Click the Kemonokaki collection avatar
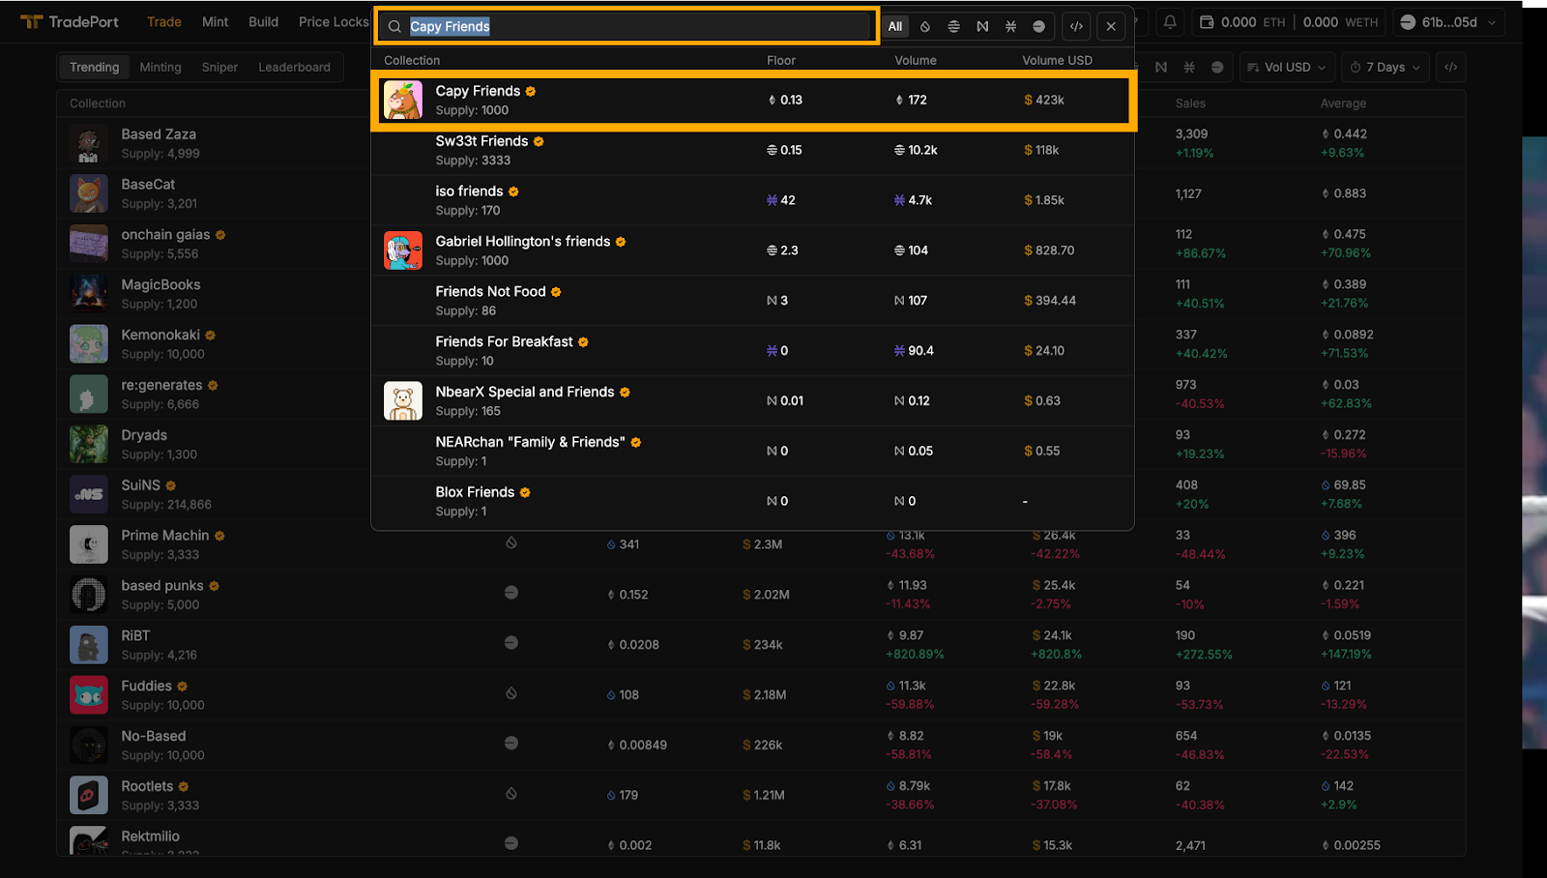The width and height of the screenshot is (1547, 878). click(x=89, y=344)
